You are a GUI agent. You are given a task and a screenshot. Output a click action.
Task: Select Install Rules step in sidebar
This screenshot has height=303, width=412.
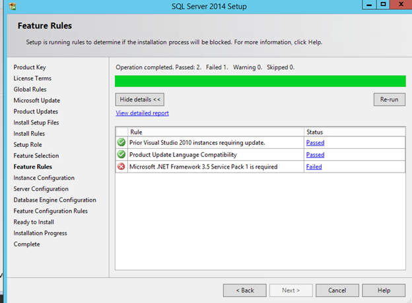click(x=29, y=134)
